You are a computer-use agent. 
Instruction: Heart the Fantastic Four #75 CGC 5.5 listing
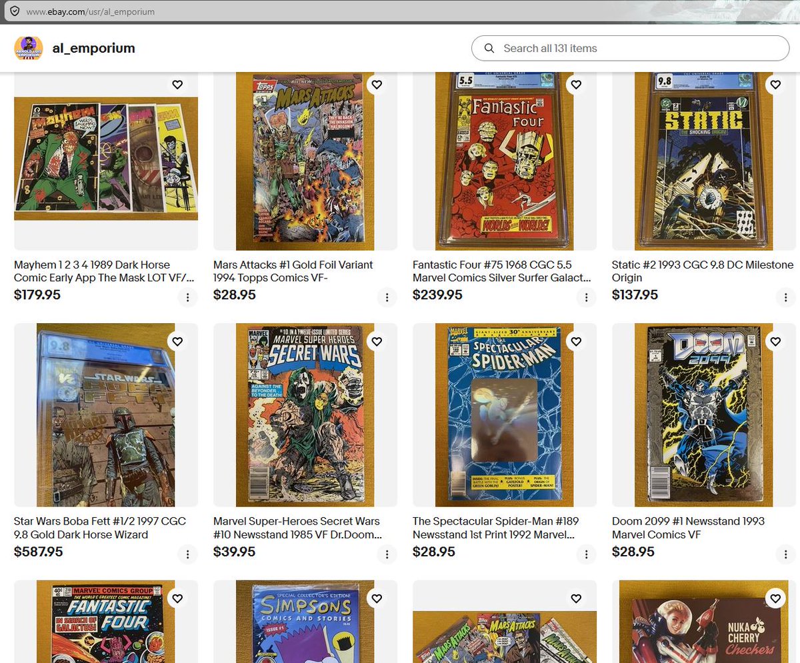[x=576, y=85]
